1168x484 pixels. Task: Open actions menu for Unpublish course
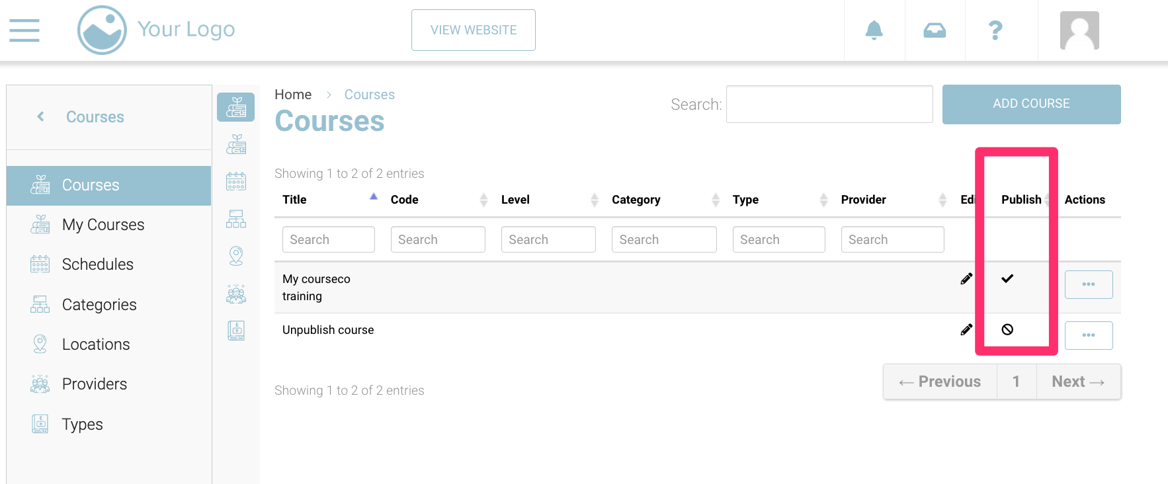[x=1088, y=335]
